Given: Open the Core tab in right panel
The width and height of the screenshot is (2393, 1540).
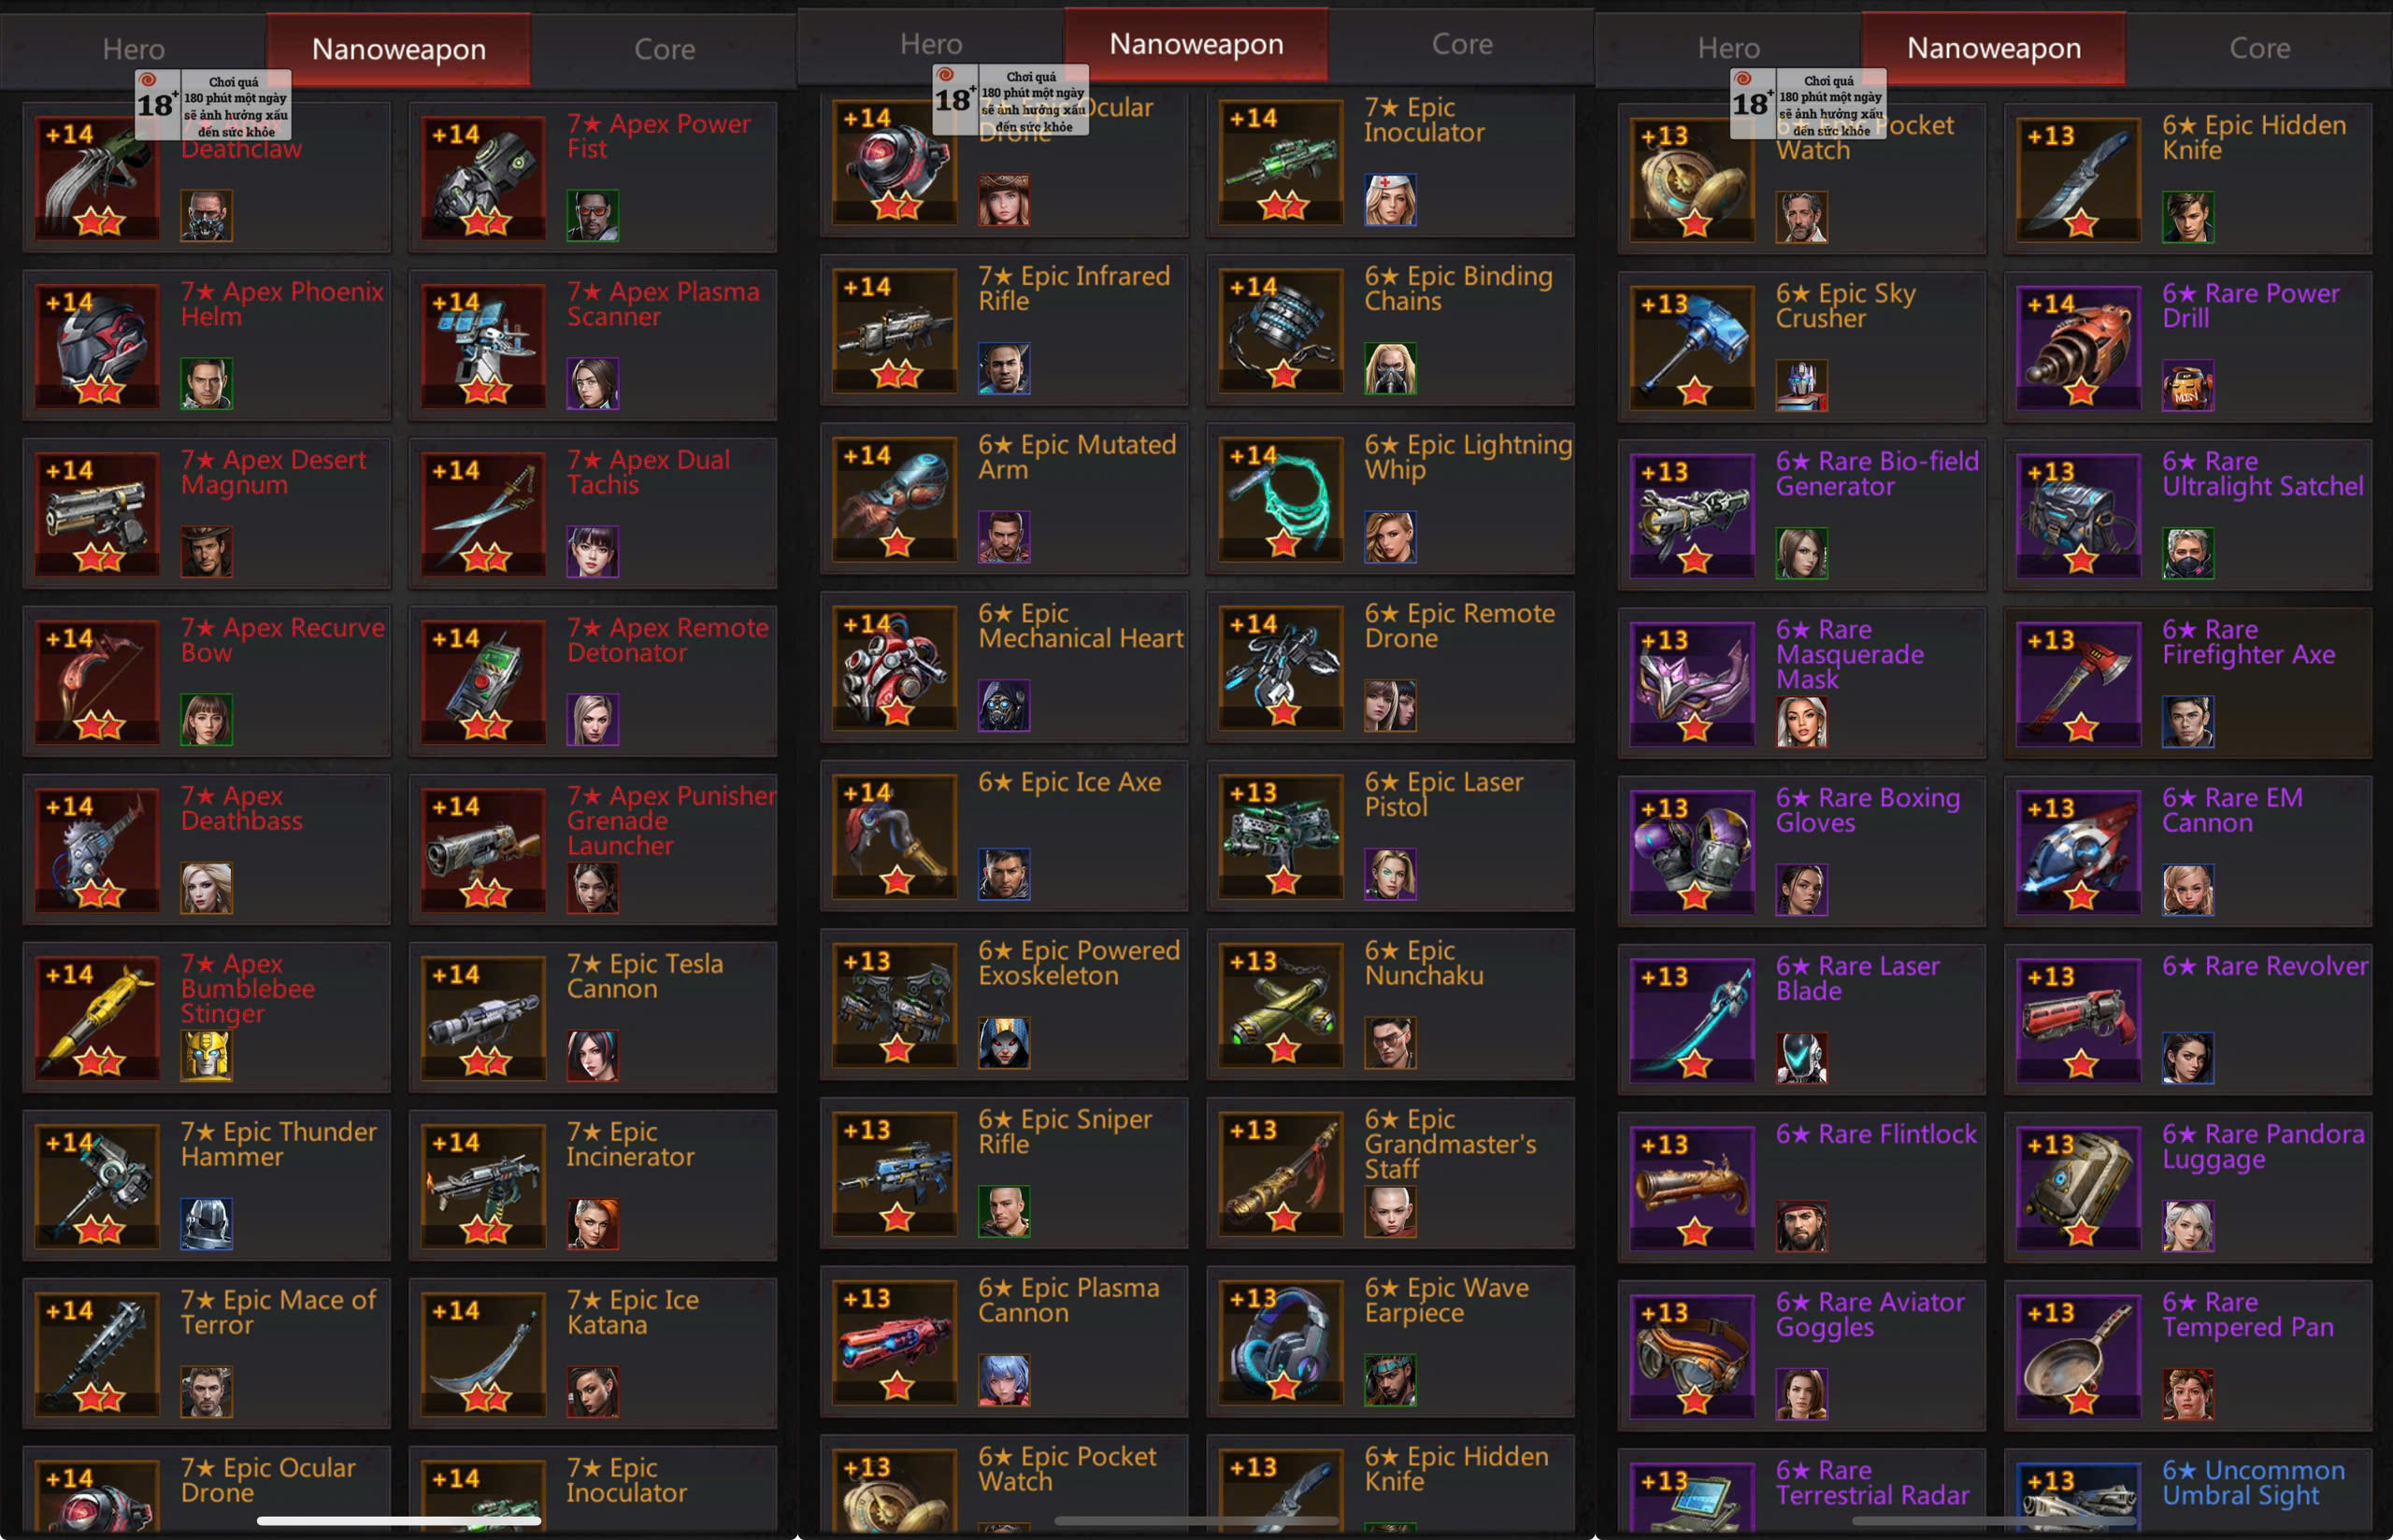Looking at the screenshot, I should click(x=2259, y=48).
